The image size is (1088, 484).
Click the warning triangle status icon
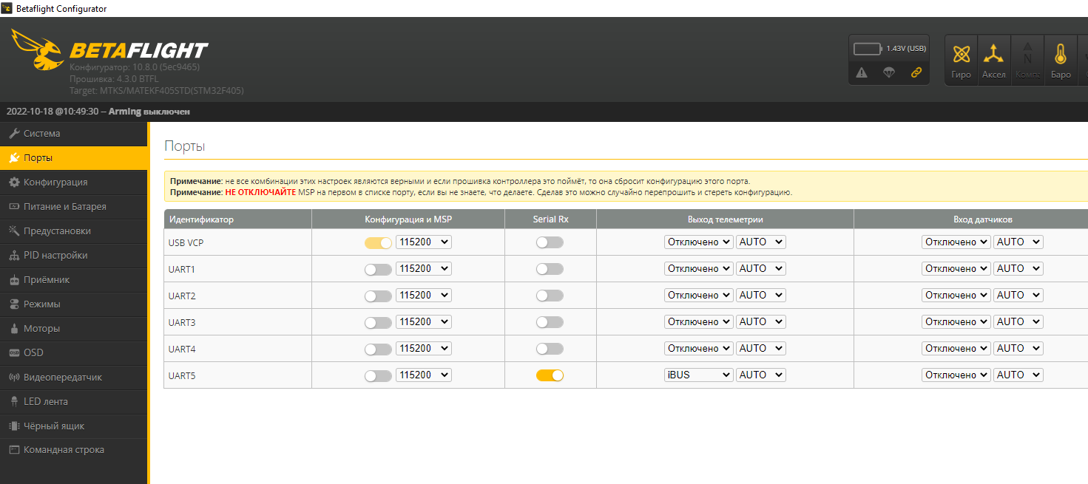[x=862, y=72]
